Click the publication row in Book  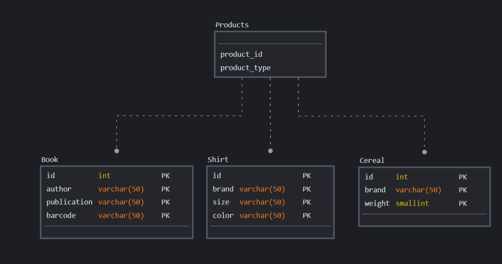pyautogui.click(x=69, y=202)
